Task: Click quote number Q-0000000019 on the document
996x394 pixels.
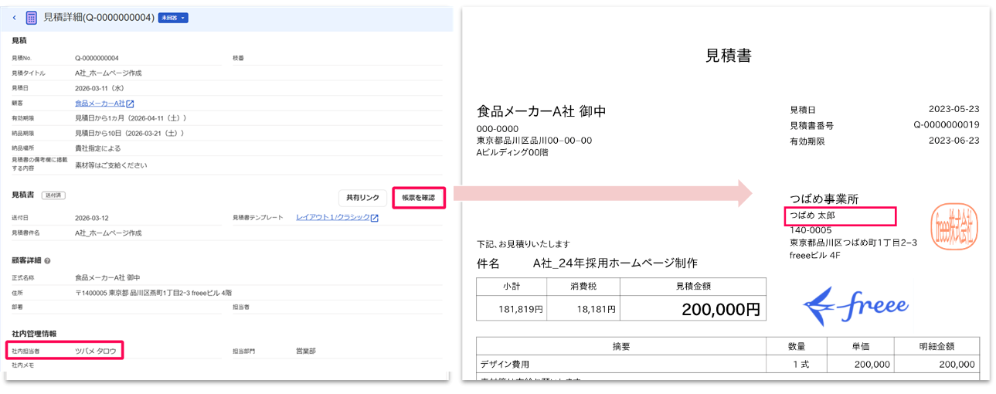Action: point(947,125)
